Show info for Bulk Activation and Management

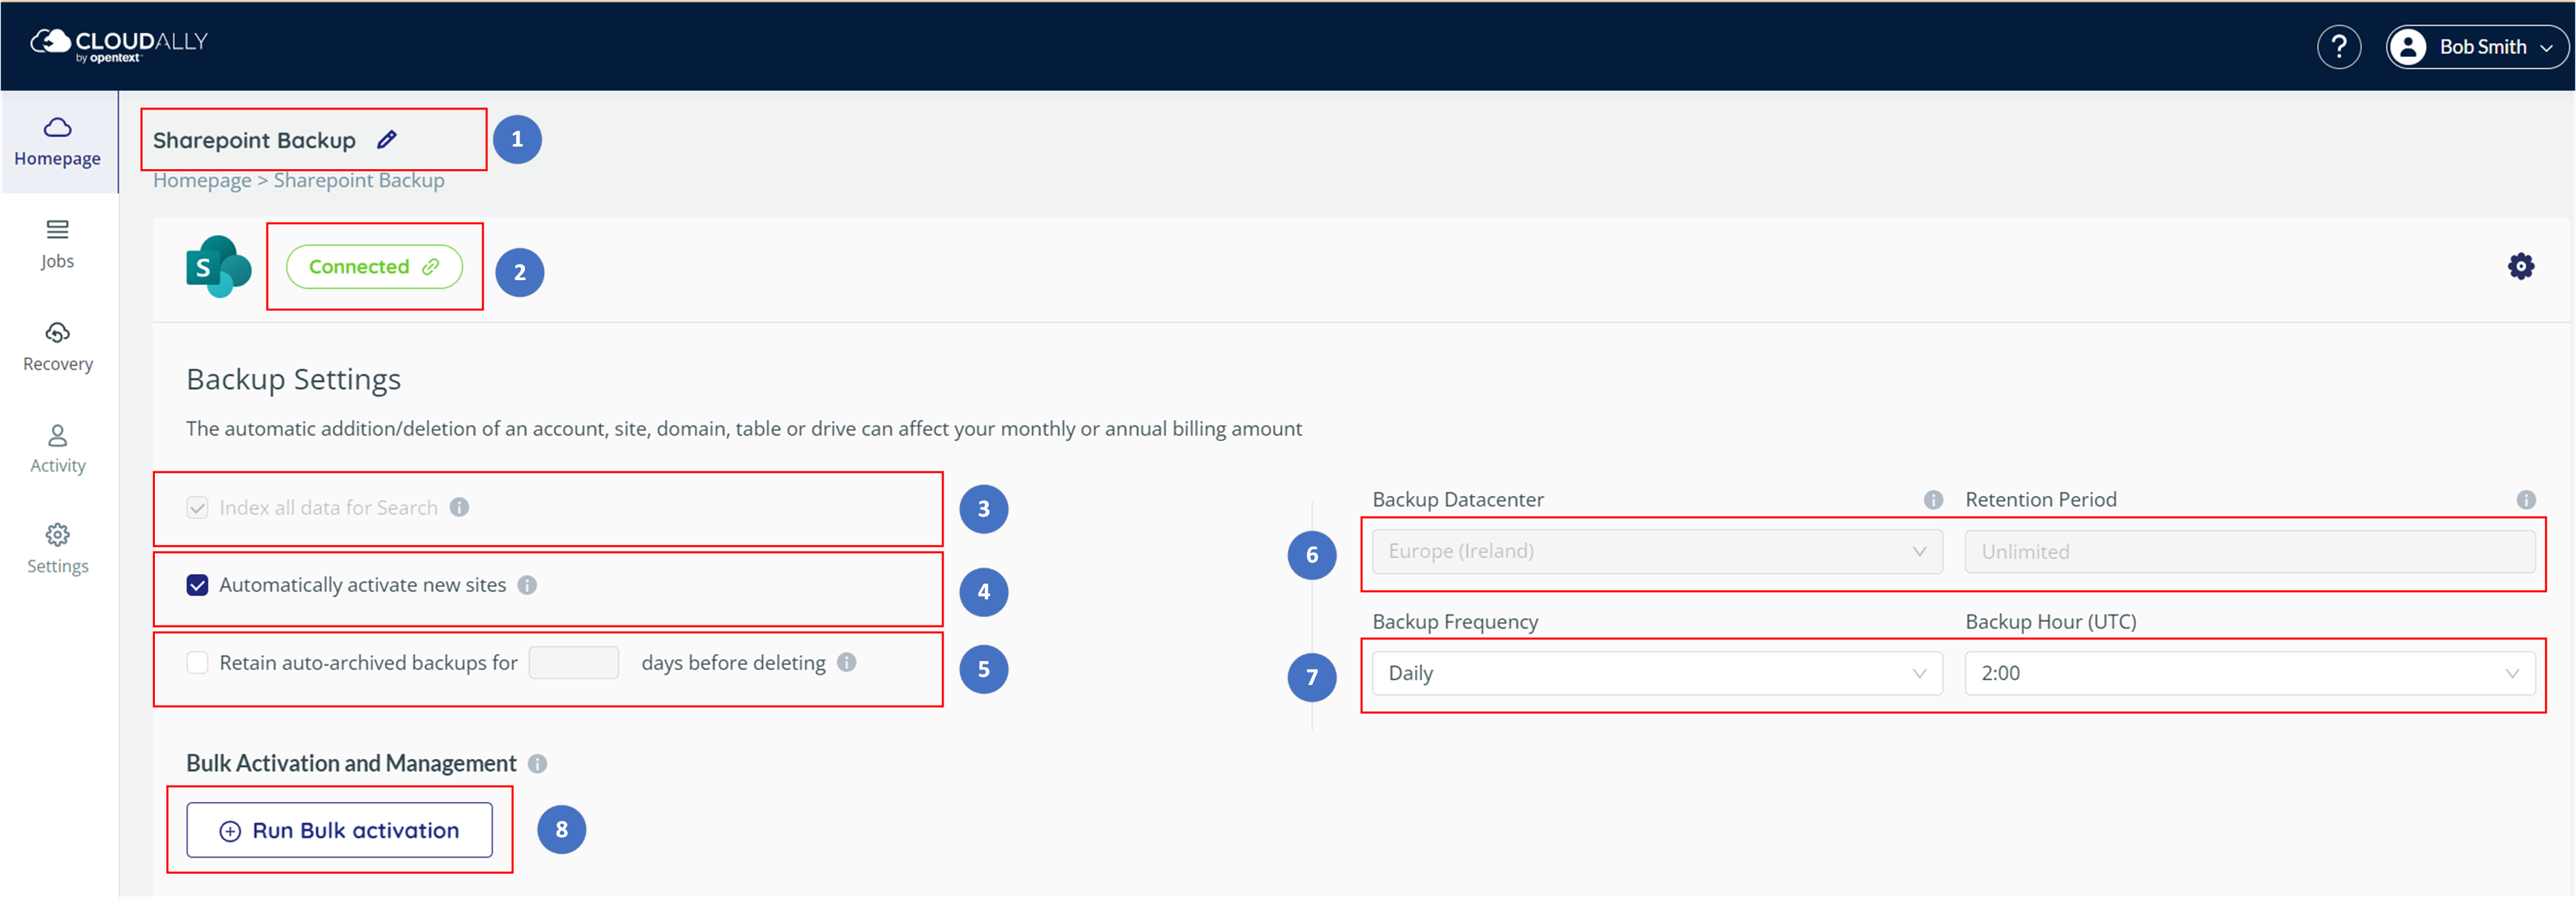pos(537,763)
